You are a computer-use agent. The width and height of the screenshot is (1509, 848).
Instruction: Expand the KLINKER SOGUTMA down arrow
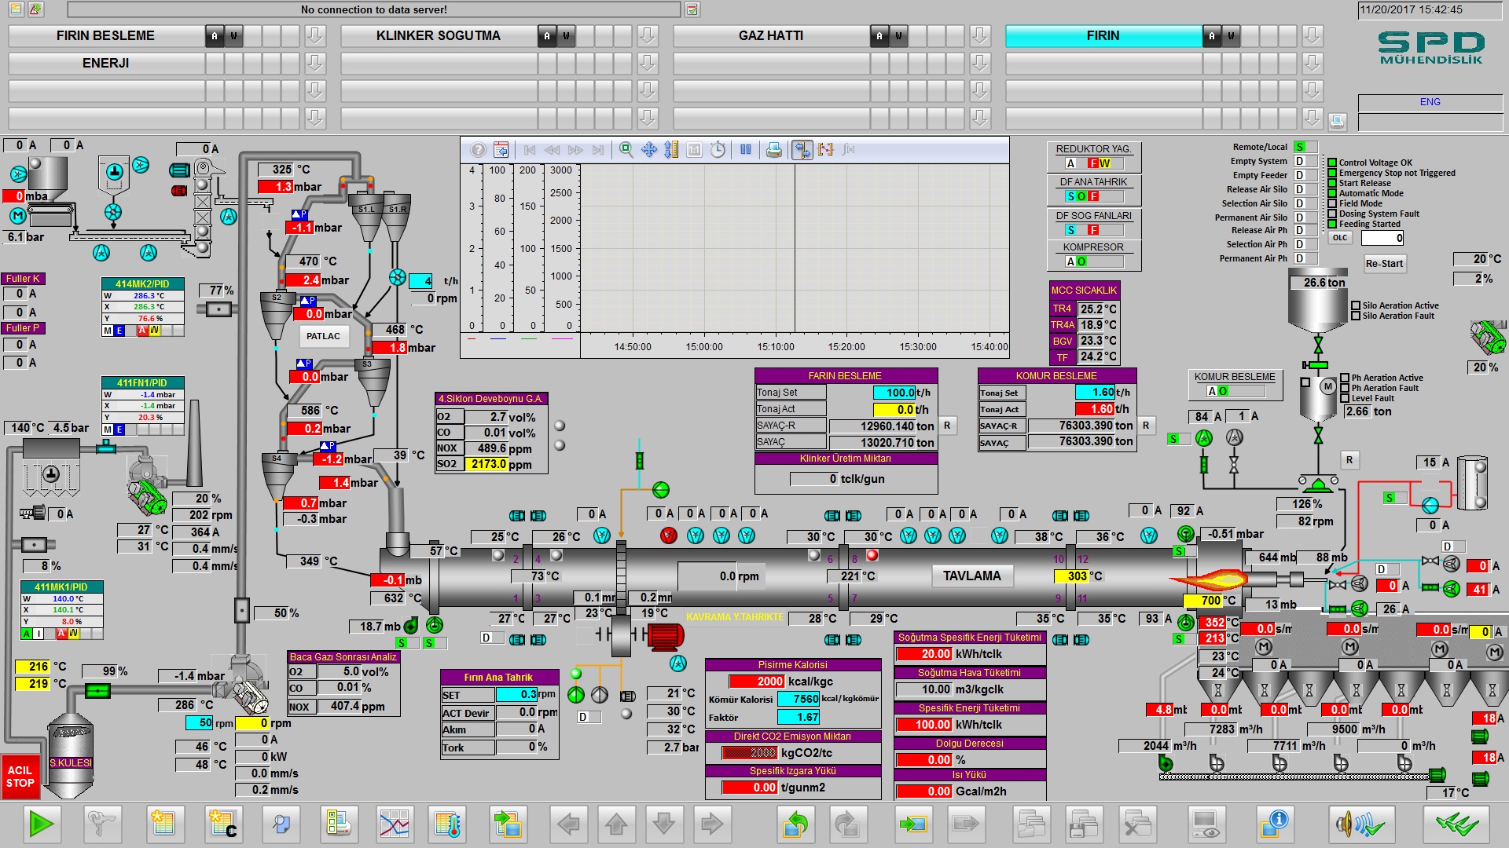[x=648, y=35]
